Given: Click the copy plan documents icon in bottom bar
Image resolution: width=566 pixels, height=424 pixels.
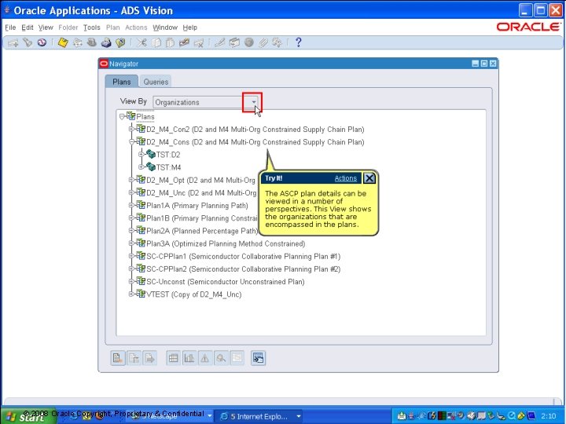Looking at the screenshot, I should tap(134, 358).
